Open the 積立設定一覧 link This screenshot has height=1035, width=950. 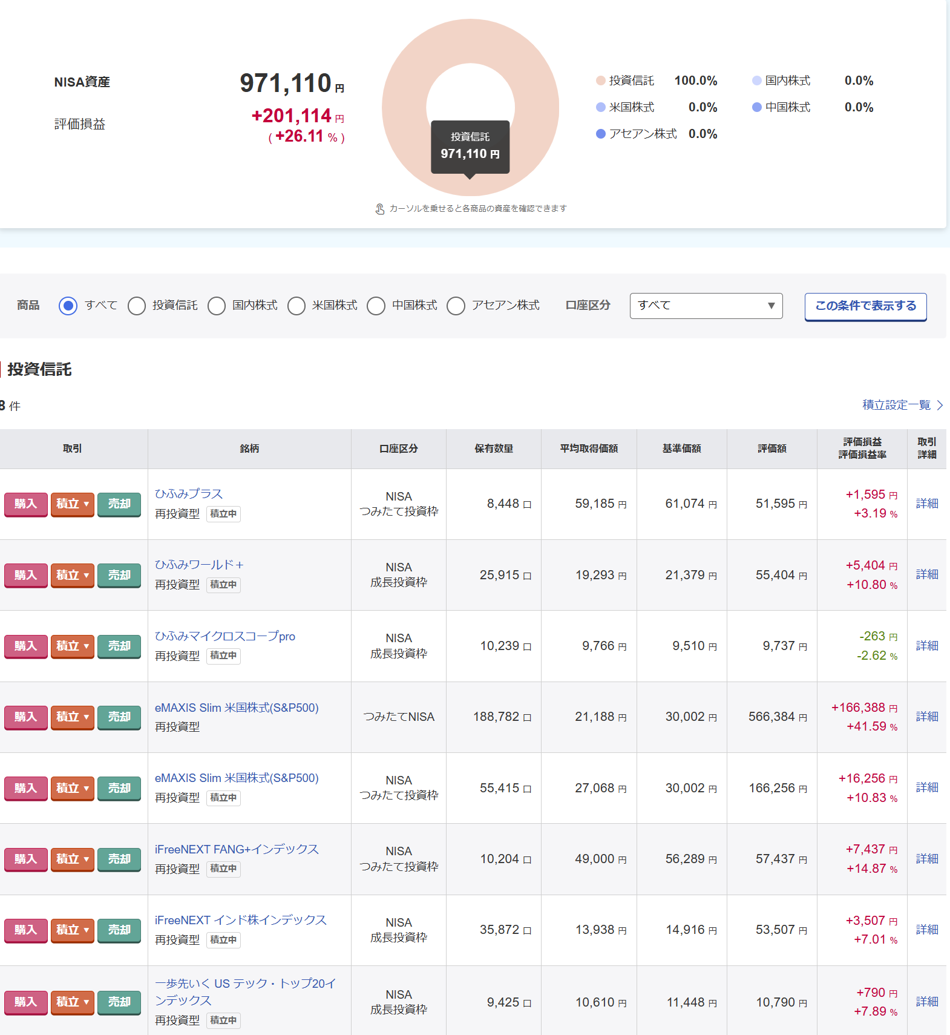(x=896, y=405)
